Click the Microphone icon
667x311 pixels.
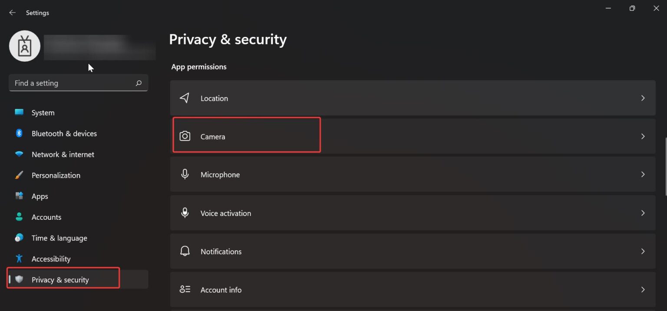(x=185, y=174)
